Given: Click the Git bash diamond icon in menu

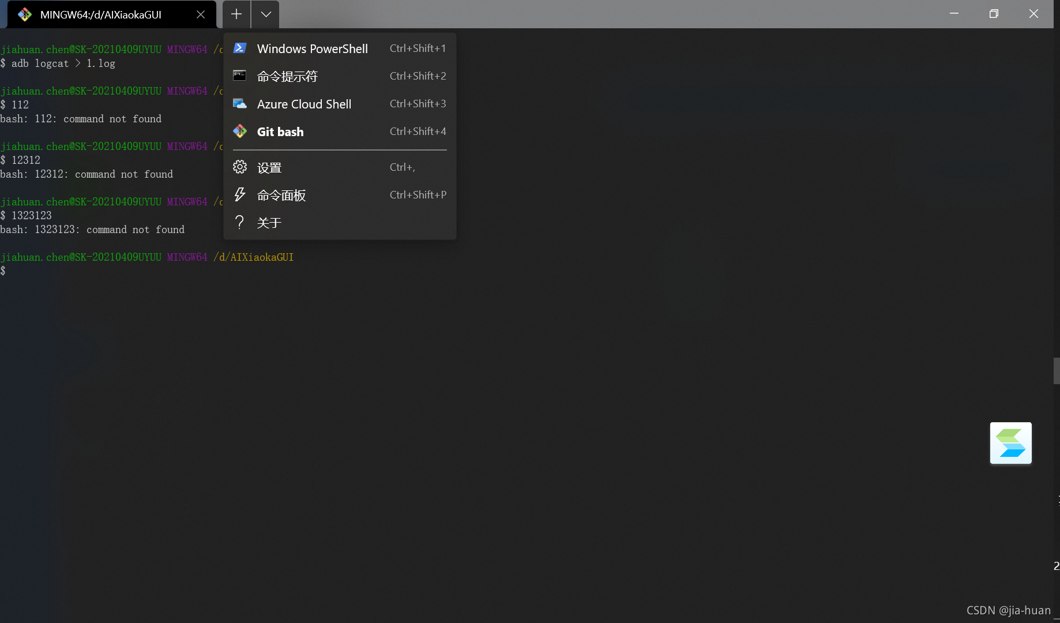Looking at the screenshot, I should tap(240, 131).
